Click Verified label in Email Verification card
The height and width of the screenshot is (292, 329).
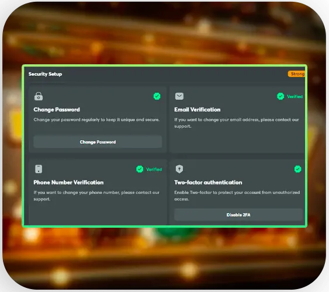(x=295, y=96)
